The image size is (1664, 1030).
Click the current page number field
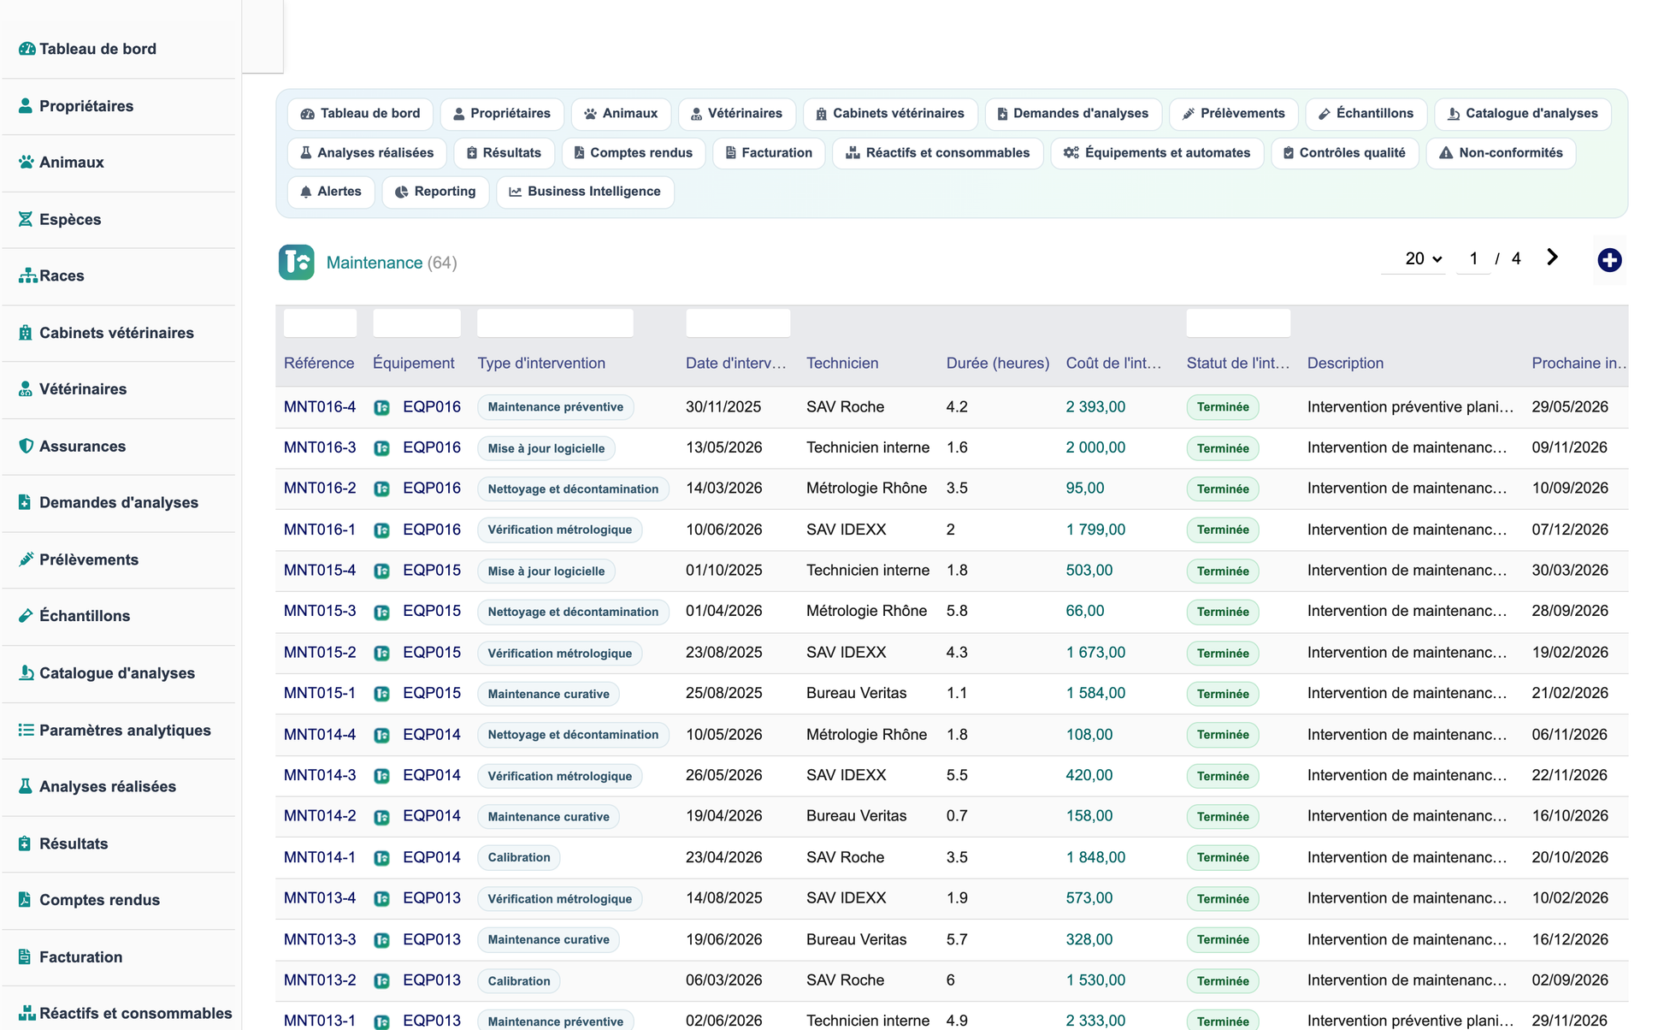1473,258
